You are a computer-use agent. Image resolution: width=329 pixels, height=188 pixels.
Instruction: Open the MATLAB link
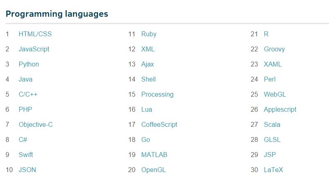coord(154,155)
